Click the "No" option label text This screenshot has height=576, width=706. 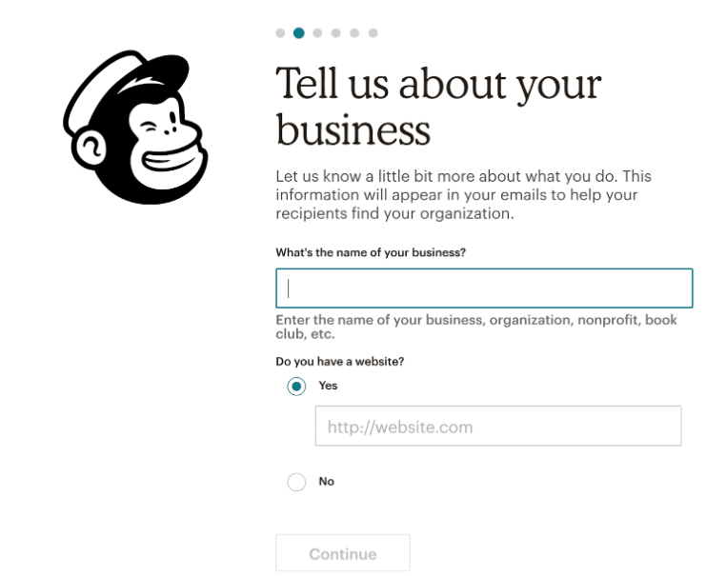[x=327, y=482]
